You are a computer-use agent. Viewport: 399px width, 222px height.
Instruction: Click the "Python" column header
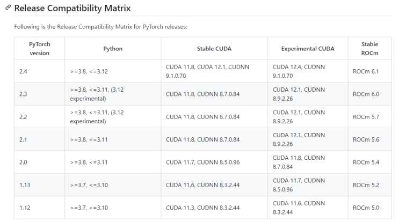(x=113, y=48)
